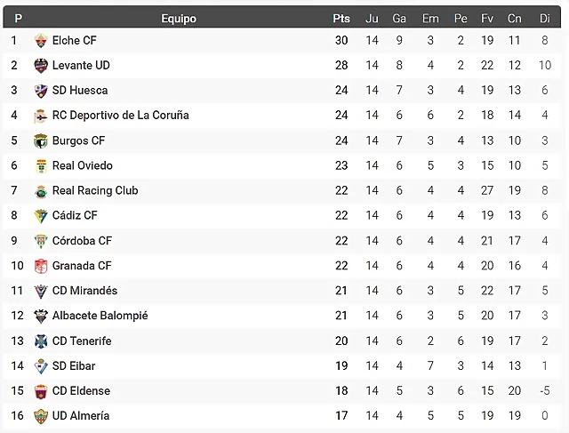Open Córdoba CF team link

tap(82, 241)
